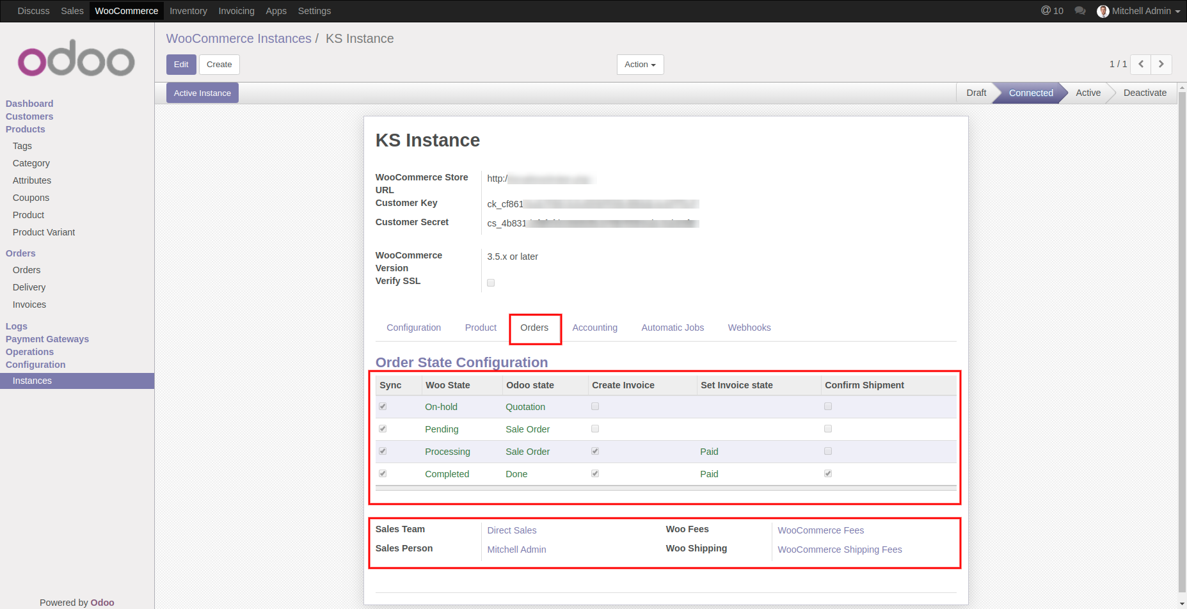
Task: Select Deactivate in the status bar
Action: click(1144, 93)
